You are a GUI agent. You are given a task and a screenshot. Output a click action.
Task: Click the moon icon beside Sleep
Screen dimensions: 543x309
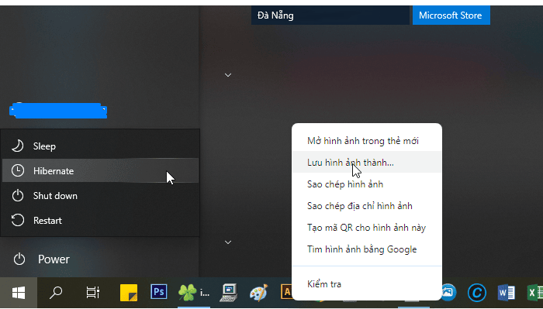[17, 146]
